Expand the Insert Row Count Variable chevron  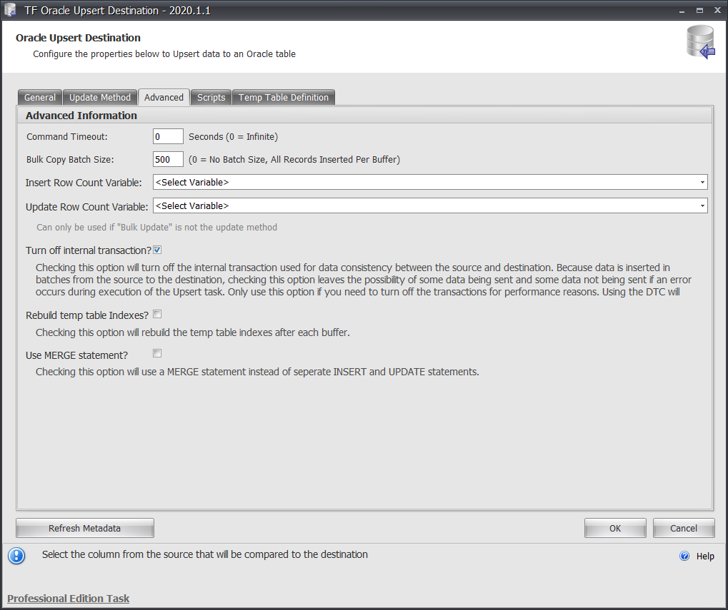[700, 182]
